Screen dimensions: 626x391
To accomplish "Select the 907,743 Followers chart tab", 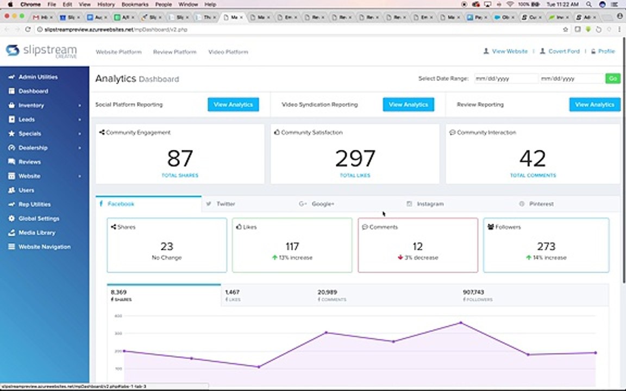I will coord(478,295).
